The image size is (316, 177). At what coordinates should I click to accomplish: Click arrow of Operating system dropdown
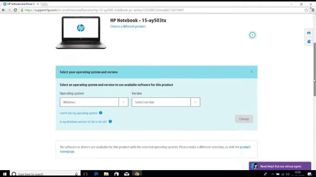tap(123, 102)
